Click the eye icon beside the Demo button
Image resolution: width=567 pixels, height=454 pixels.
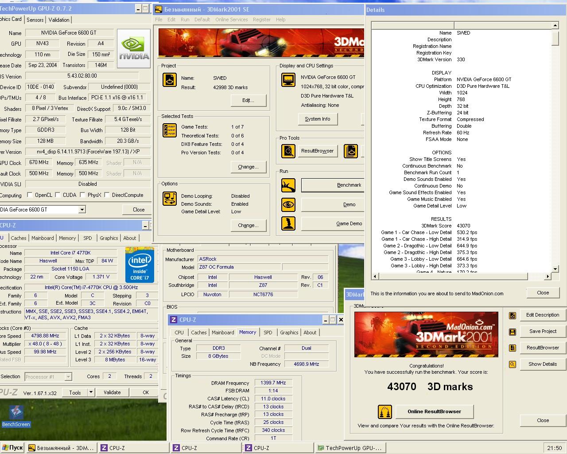288,205
